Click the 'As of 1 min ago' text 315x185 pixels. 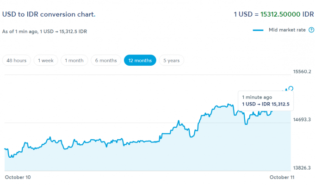point(45,31)
